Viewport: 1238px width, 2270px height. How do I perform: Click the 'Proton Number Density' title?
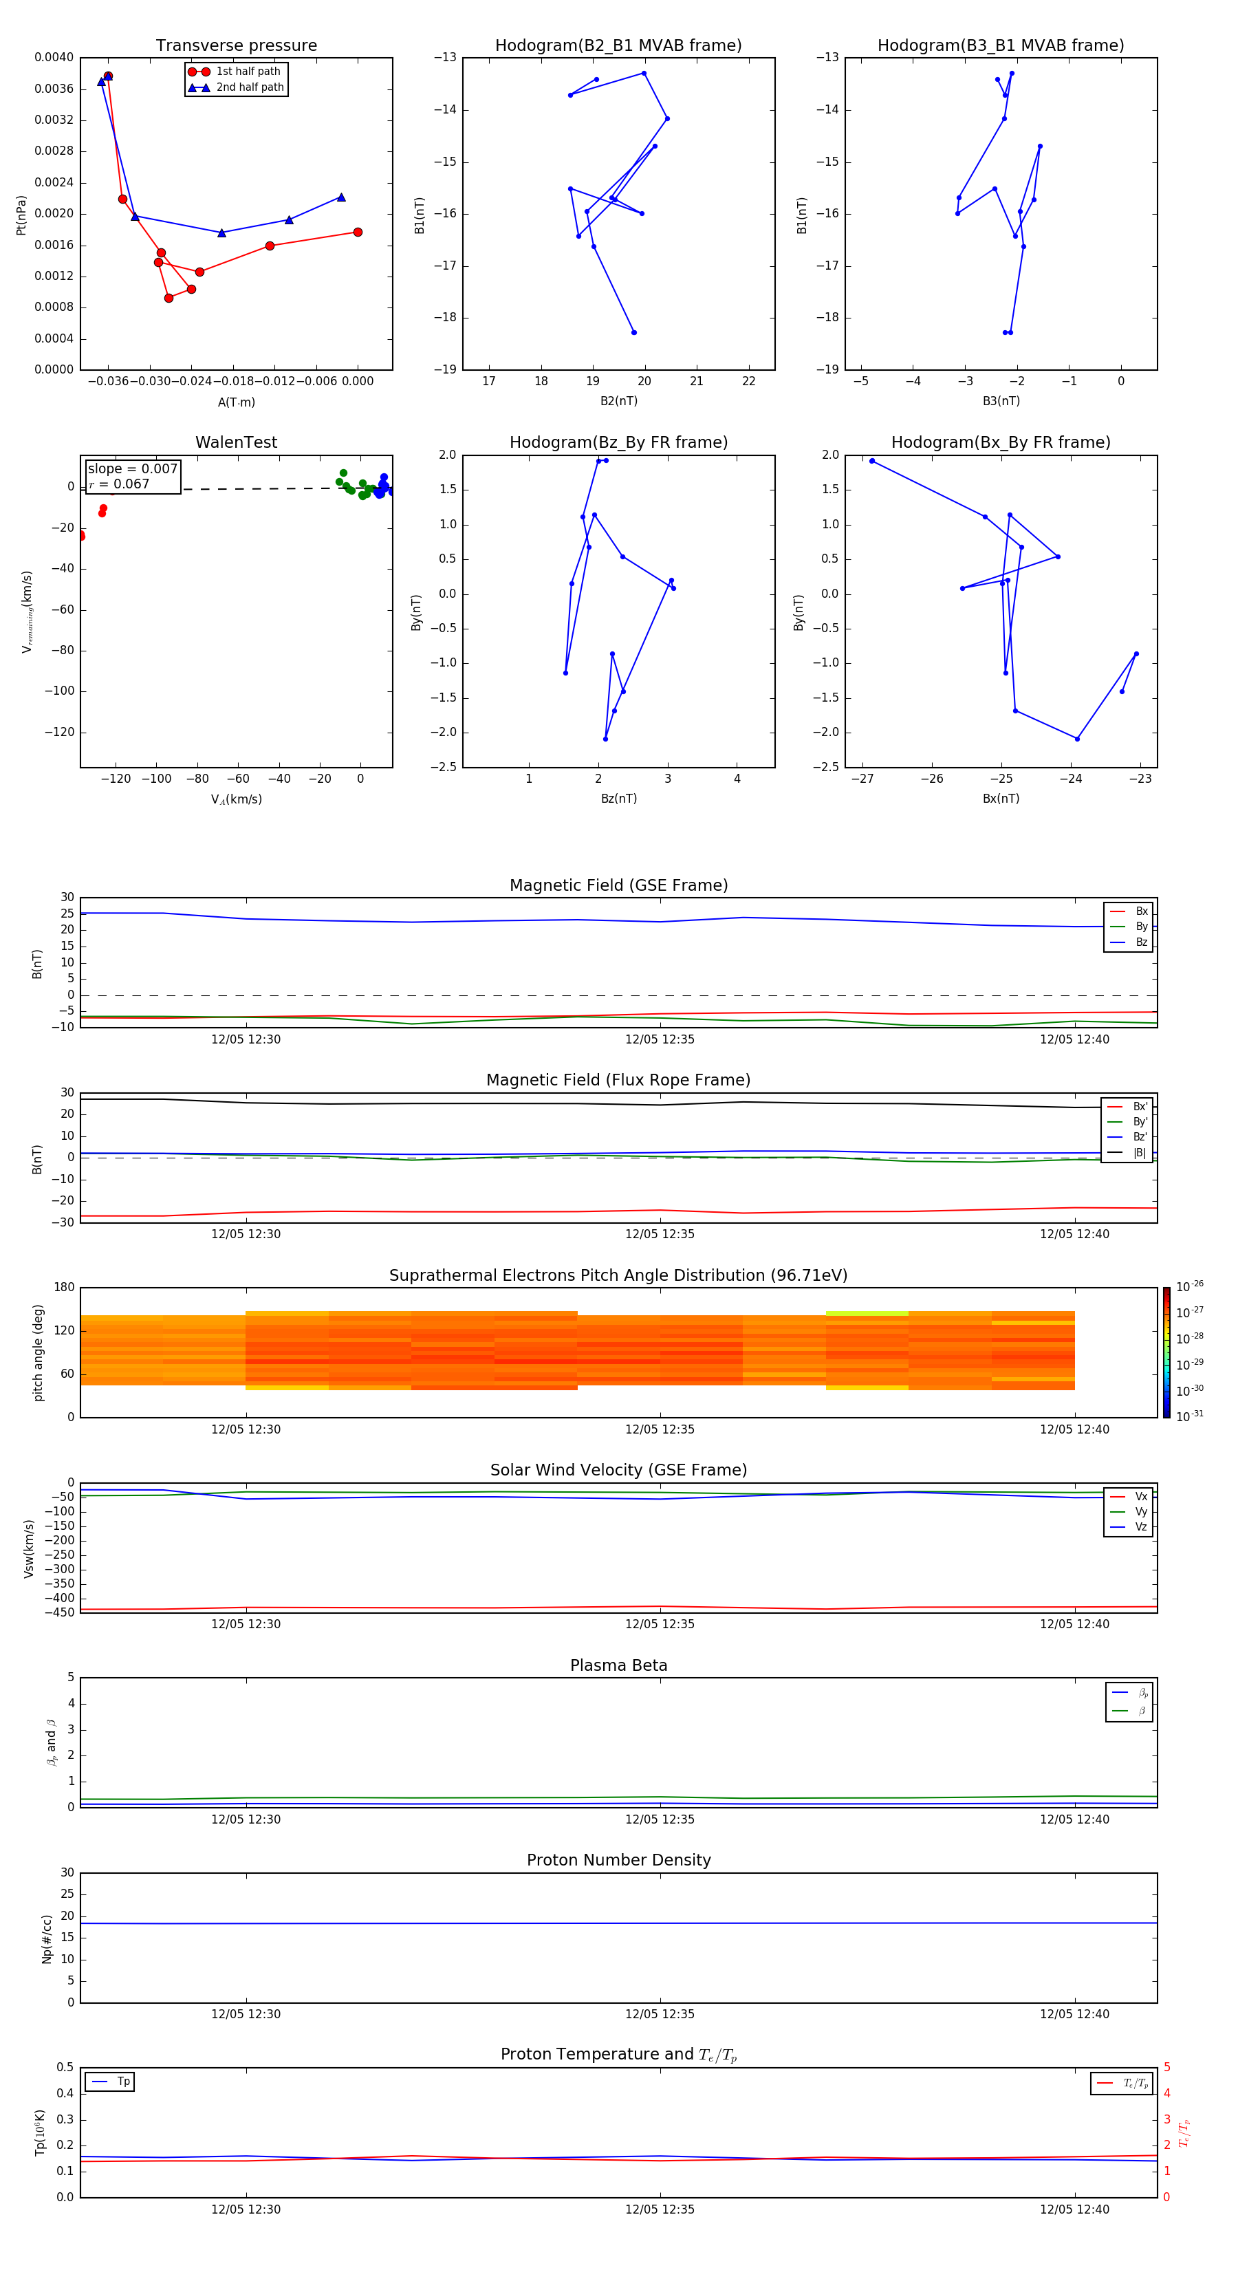(x=618, y=1860)
